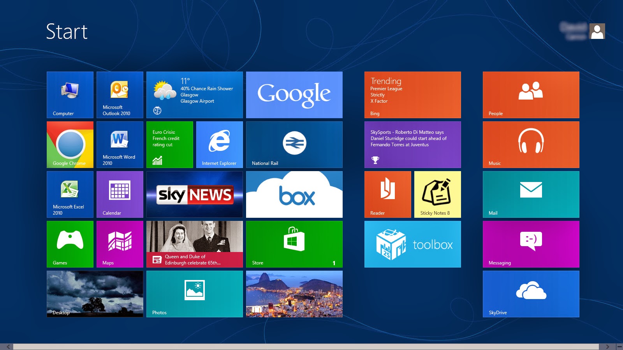Click the Glasgow weather live tile
Image resolution: width=623 pixels, height=350 pixels.
pos(195,94)
